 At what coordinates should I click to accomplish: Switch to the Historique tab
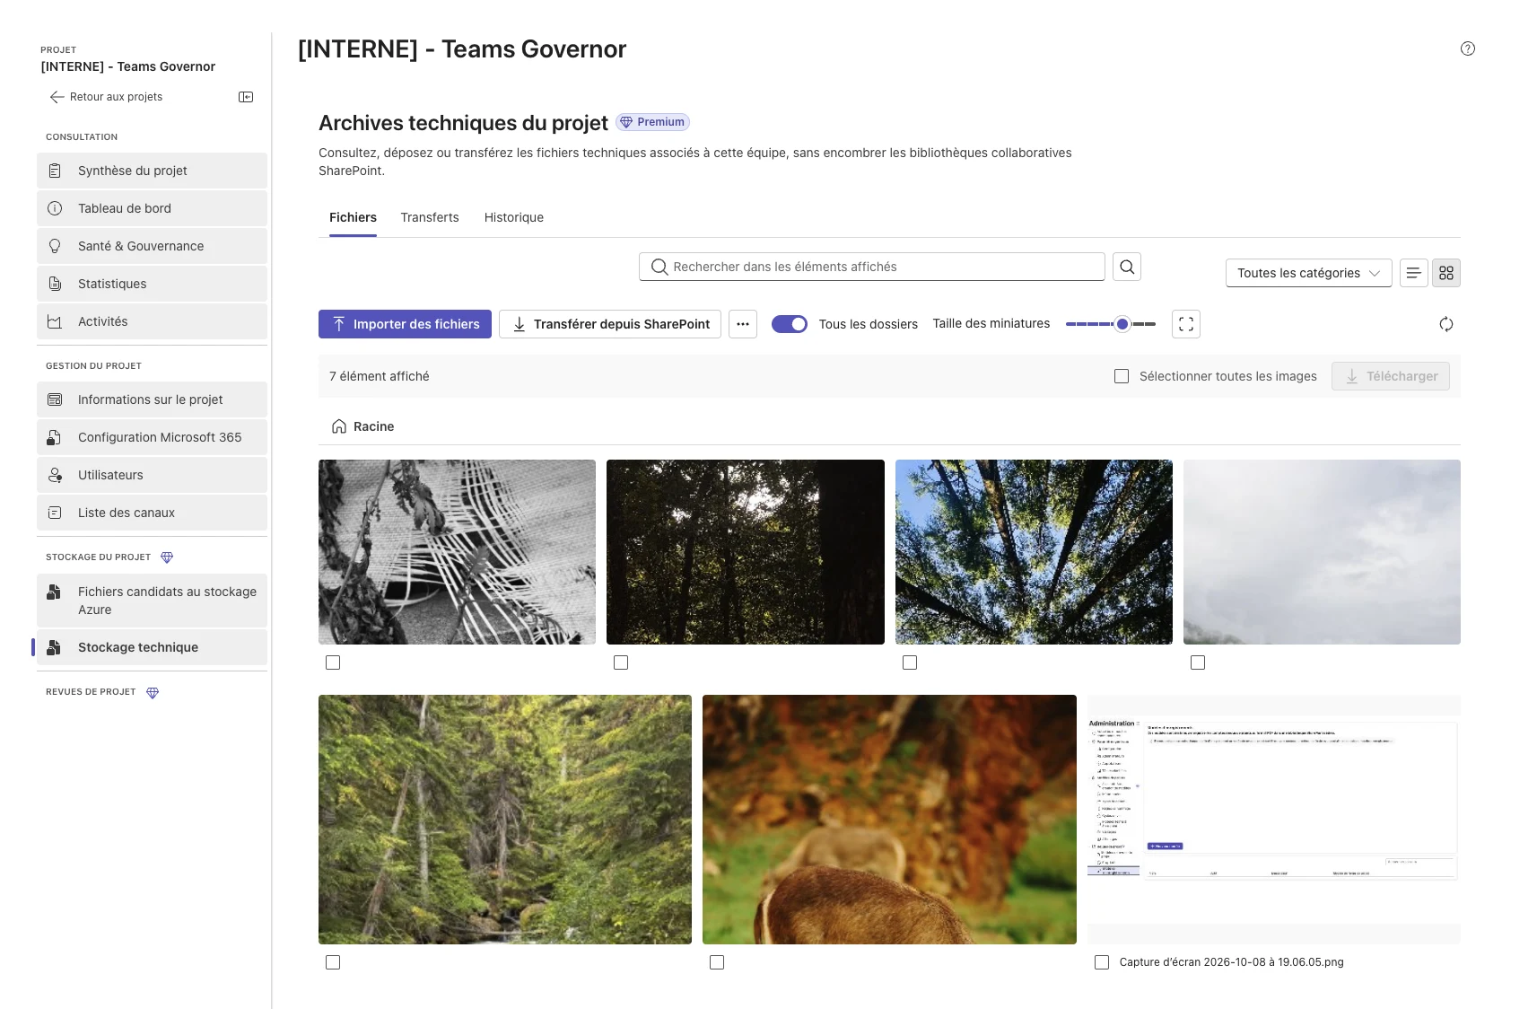point(514,217)
